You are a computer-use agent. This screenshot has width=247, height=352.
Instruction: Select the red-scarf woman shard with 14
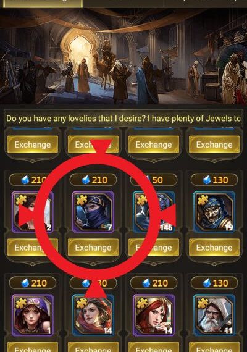(93, 315)
